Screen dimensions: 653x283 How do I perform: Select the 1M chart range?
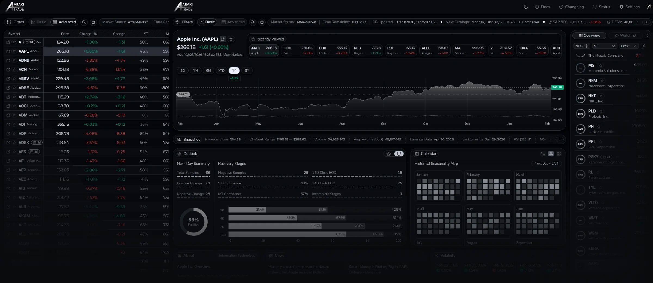195,70
